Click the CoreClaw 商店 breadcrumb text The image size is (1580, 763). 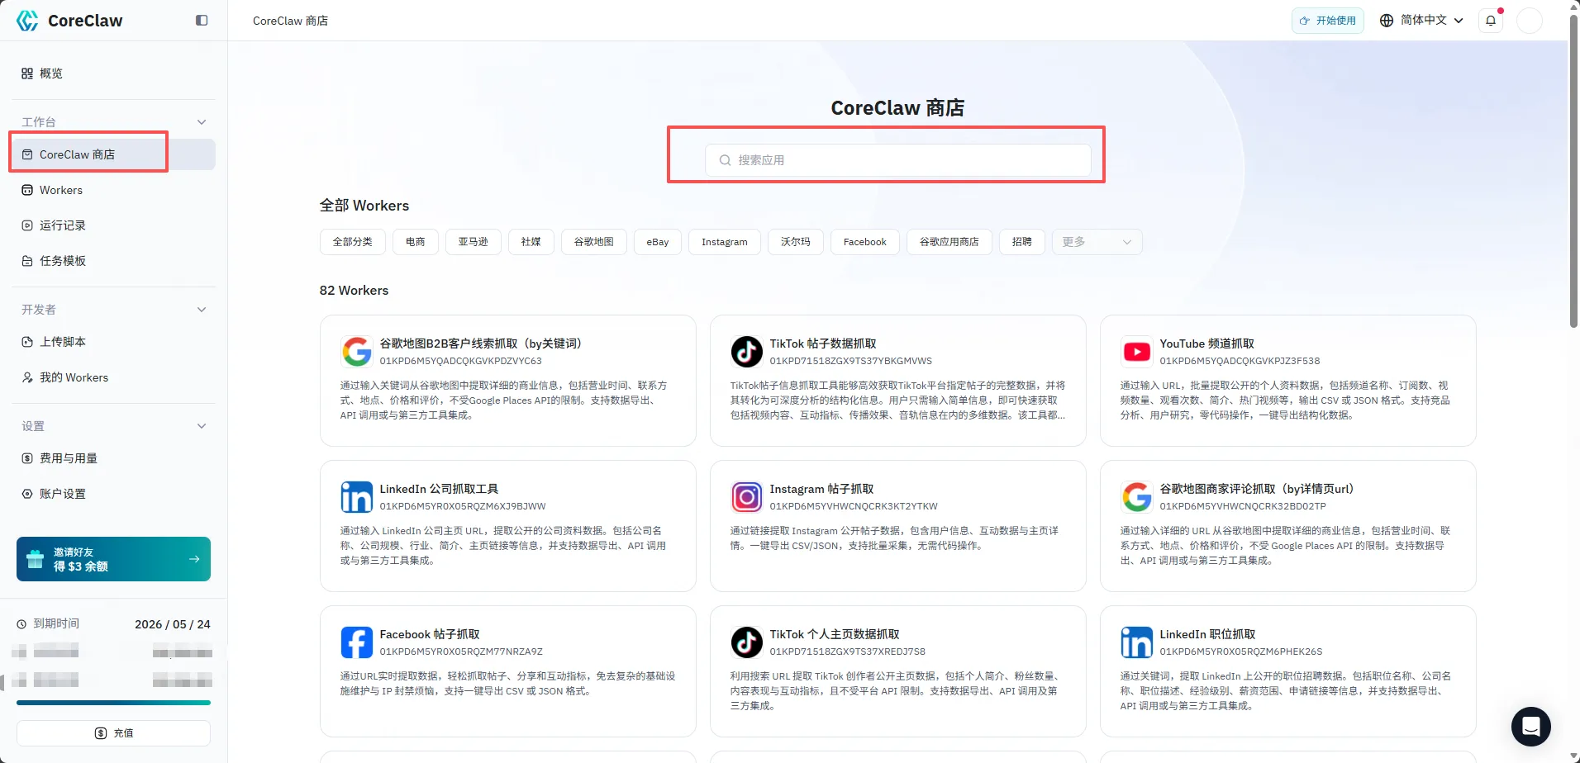click(x=290, y=21)
